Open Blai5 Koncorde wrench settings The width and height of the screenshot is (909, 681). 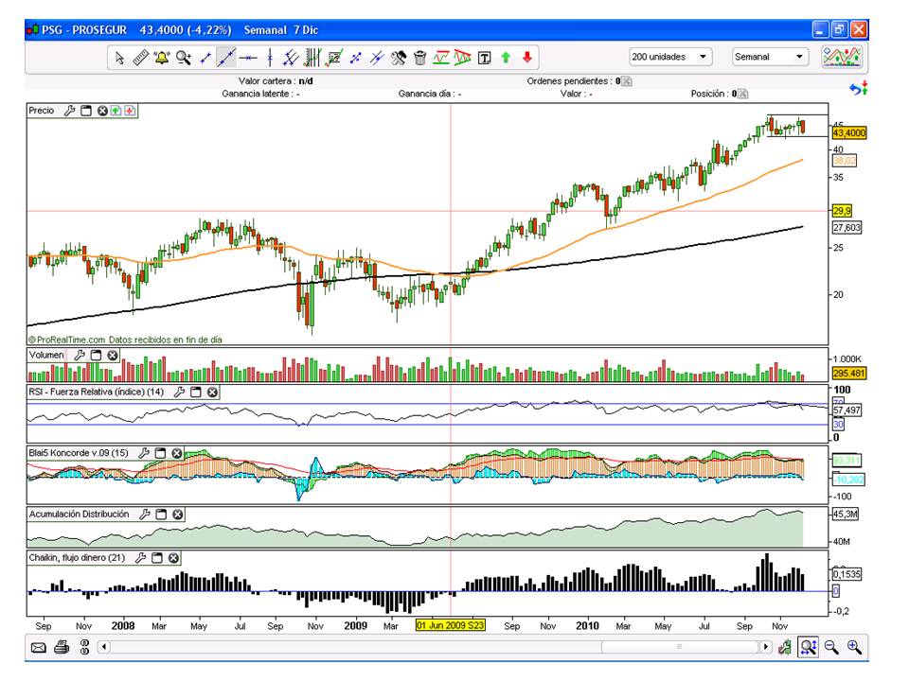tap(144, 453)
